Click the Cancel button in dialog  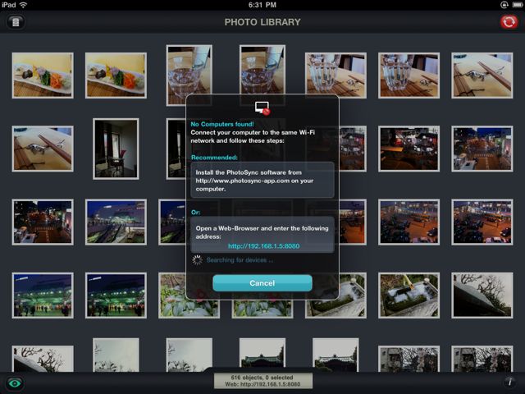(x=262, y=283)
